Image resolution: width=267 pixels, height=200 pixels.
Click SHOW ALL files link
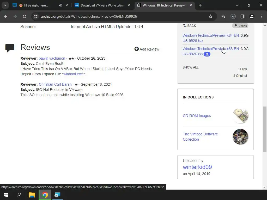pyautogui.click(x=191, y=67)
